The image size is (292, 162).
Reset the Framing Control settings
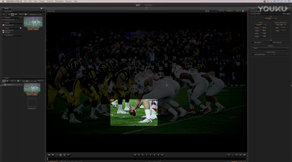284,14
